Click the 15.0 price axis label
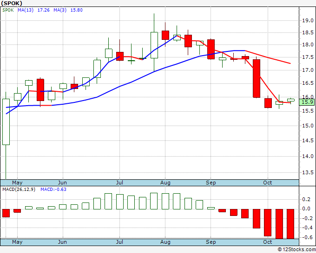Viewport: 316px width, 253px height. pyautogui.click(x=308, y=126)
